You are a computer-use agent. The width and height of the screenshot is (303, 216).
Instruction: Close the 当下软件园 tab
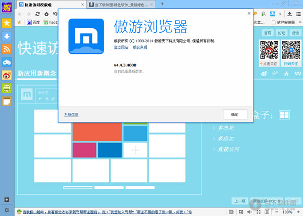(151, 5)
